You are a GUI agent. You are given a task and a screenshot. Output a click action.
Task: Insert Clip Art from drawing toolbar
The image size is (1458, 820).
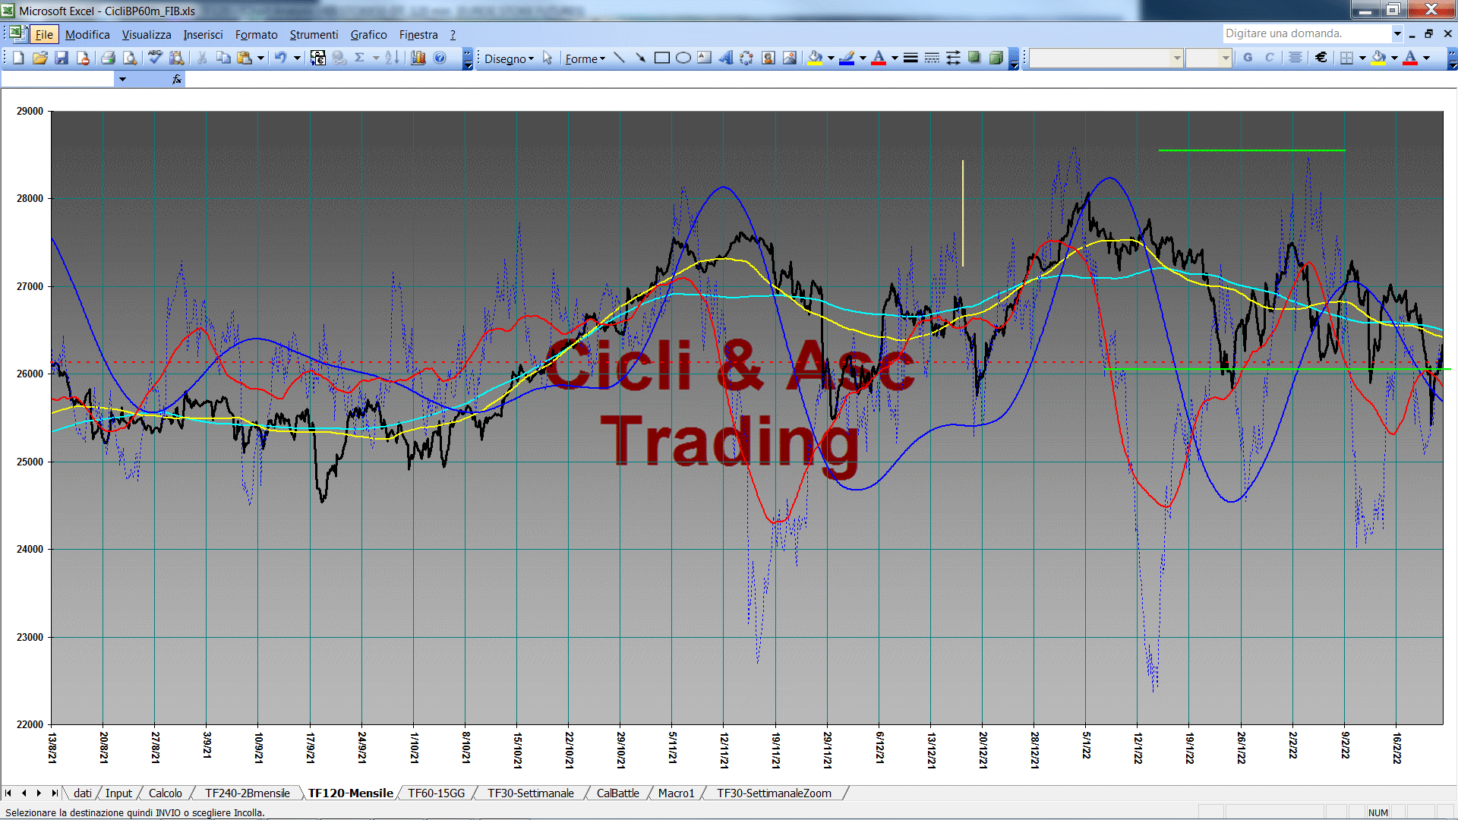768,58
